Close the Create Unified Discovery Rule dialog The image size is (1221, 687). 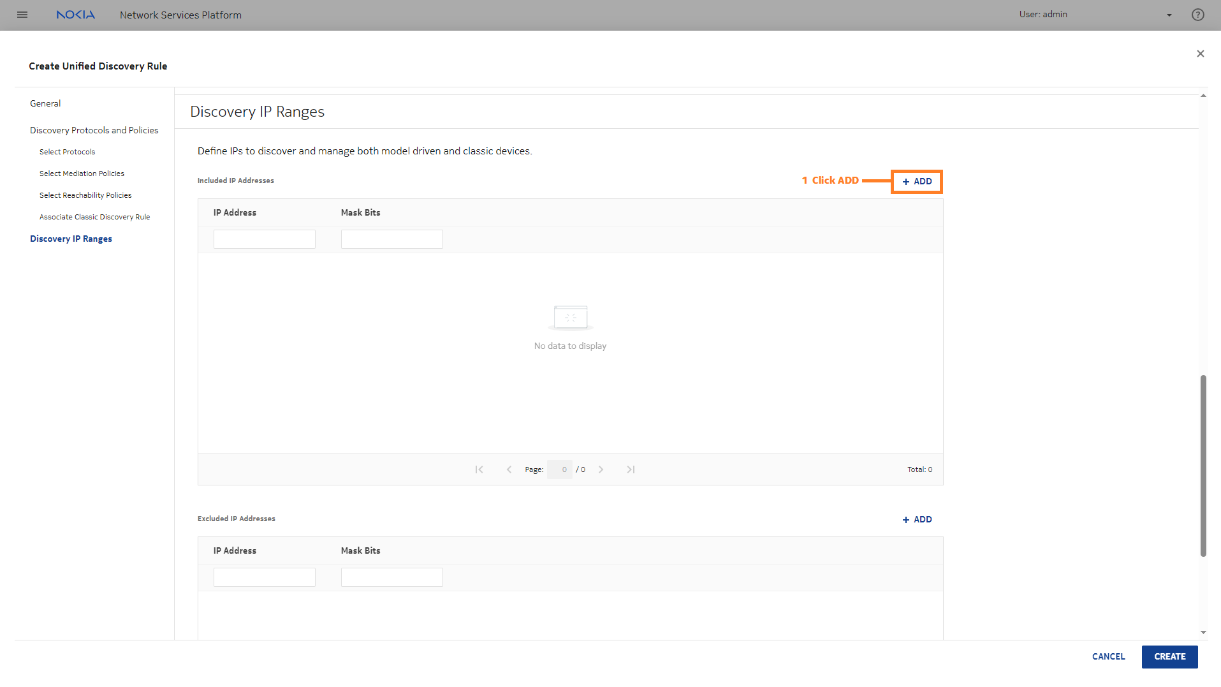[x=1201, y=54]
